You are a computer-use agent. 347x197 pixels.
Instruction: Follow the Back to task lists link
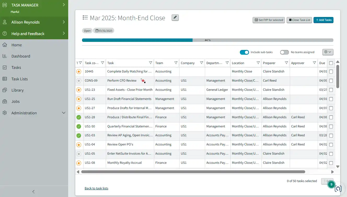coord(96,188)
